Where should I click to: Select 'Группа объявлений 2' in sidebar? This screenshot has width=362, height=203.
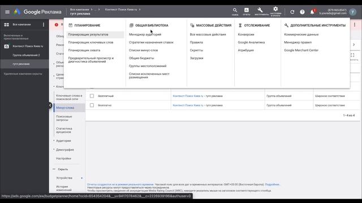coord(27,55)
